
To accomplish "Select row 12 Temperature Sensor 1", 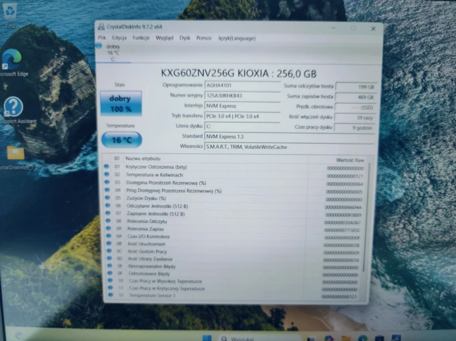I will click(234, 295).
